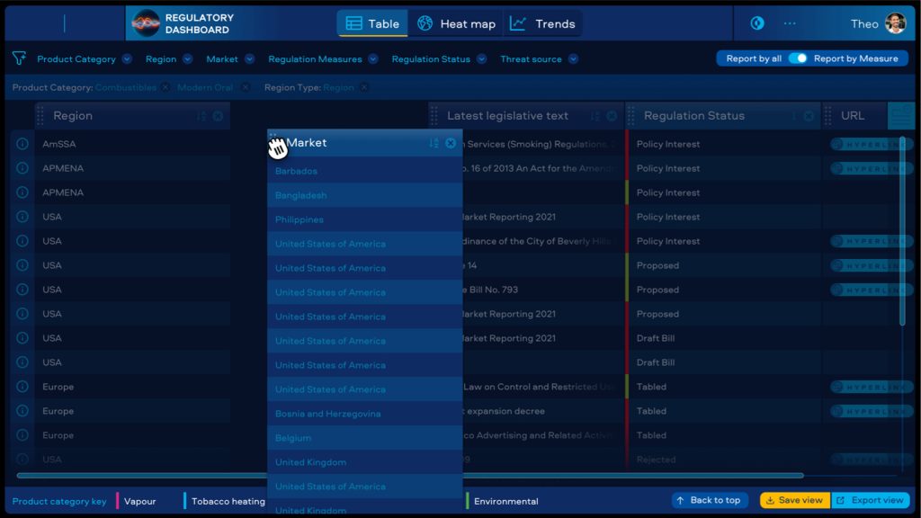Switch to the Trends tab
Image resolution: width=921 pixels, height=518 pixels.
tap(542, 23)
